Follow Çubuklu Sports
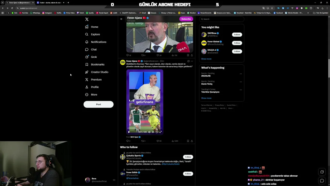The height and width of the screenshot is (186, 330). 188,157
